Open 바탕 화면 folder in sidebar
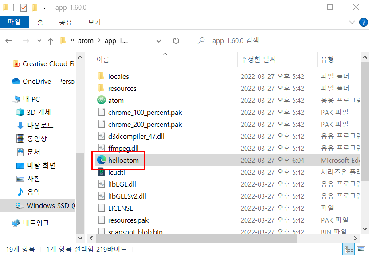The width and height of the screenshot is (369, 255). 36,165
